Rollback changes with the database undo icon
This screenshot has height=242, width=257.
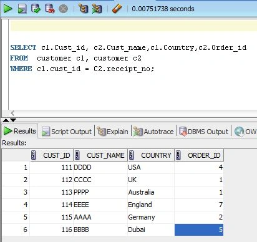(x=50, y=9)
